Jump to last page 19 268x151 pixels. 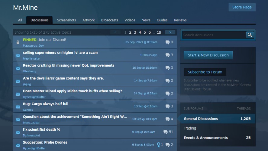159,32
